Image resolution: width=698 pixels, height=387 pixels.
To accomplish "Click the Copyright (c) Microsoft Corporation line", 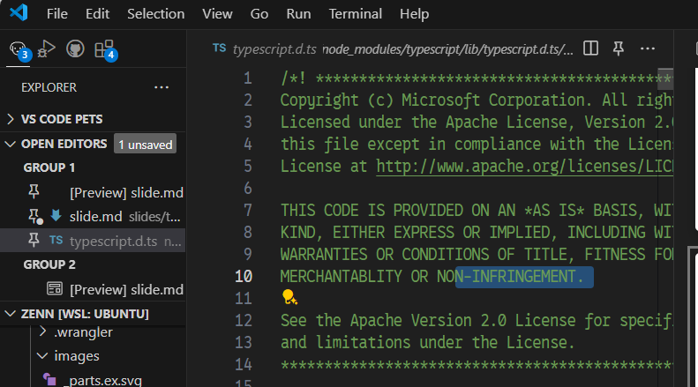I will pos(477,100).
